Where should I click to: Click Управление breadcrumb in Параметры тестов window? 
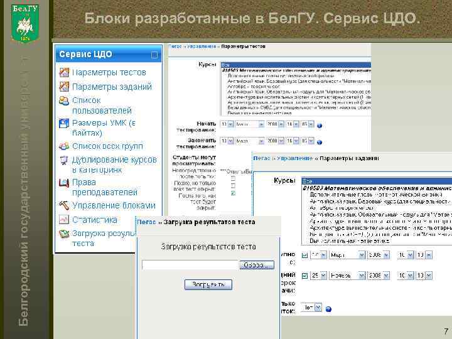tap(202, 46)
